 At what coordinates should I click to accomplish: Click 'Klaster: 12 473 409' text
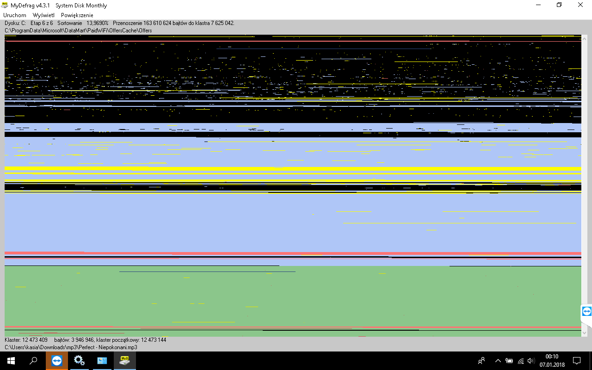(x=26, y=340)
